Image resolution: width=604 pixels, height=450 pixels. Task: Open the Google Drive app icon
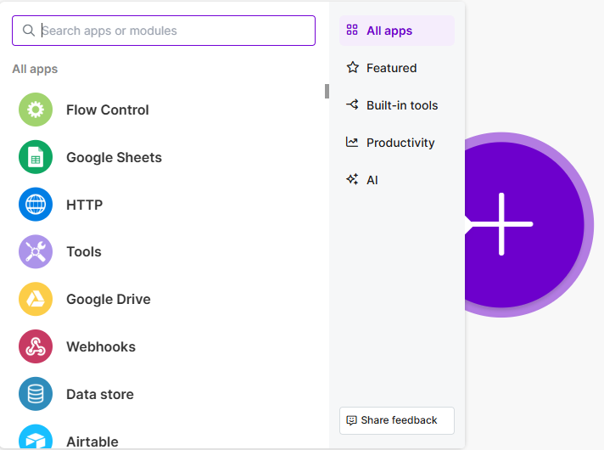click(x=36, y=299)
